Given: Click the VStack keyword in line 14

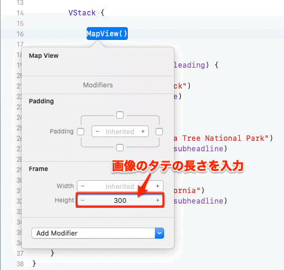Looking at the screenshot, I should (x=82, y=13).
